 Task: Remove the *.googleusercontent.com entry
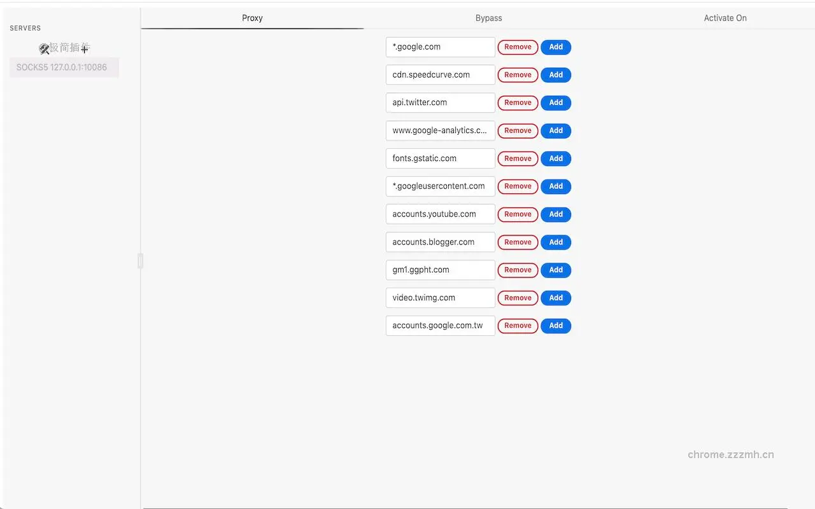point(517,186)
